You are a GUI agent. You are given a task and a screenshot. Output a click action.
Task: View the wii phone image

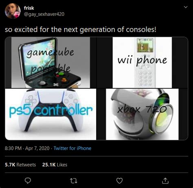click(x=142, y=62)
